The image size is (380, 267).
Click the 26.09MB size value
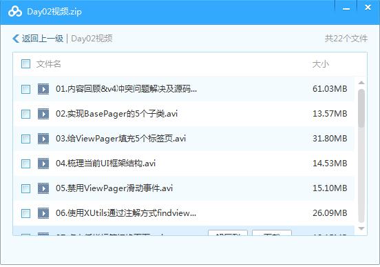330,213
